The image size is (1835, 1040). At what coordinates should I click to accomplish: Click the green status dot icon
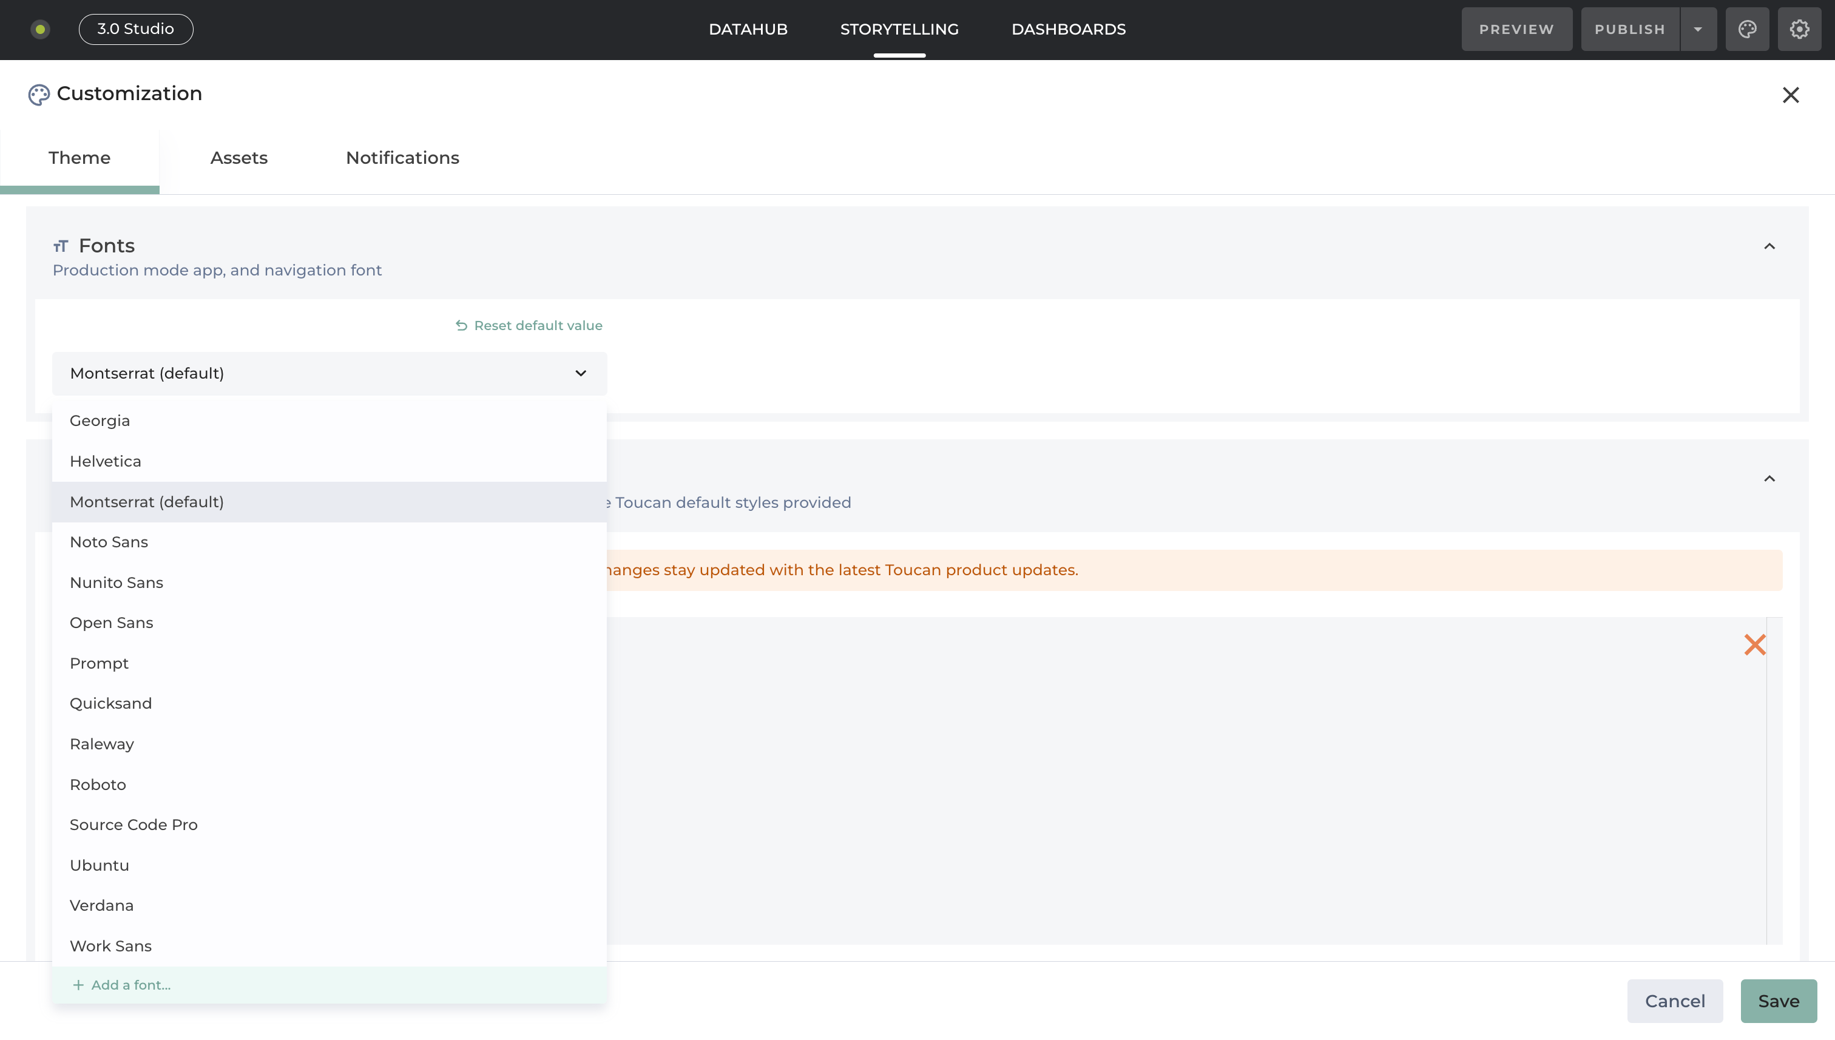point(41,29)
